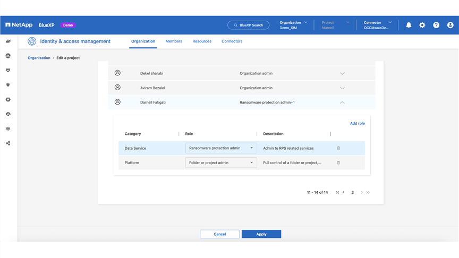Click the Darnell Fatigati user avatar icon
Viewport: 459px width, 258px height.
(117, 102)
